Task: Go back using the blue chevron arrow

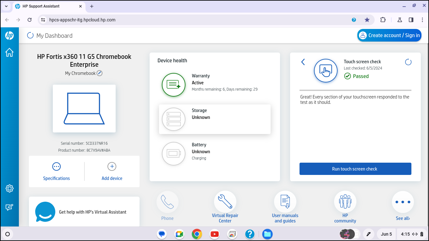Action: (x=303, y=62)
